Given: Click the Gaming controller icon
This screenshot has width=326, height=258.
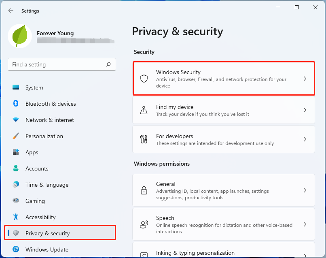Looking at the screenshot, I should (16, 201).
